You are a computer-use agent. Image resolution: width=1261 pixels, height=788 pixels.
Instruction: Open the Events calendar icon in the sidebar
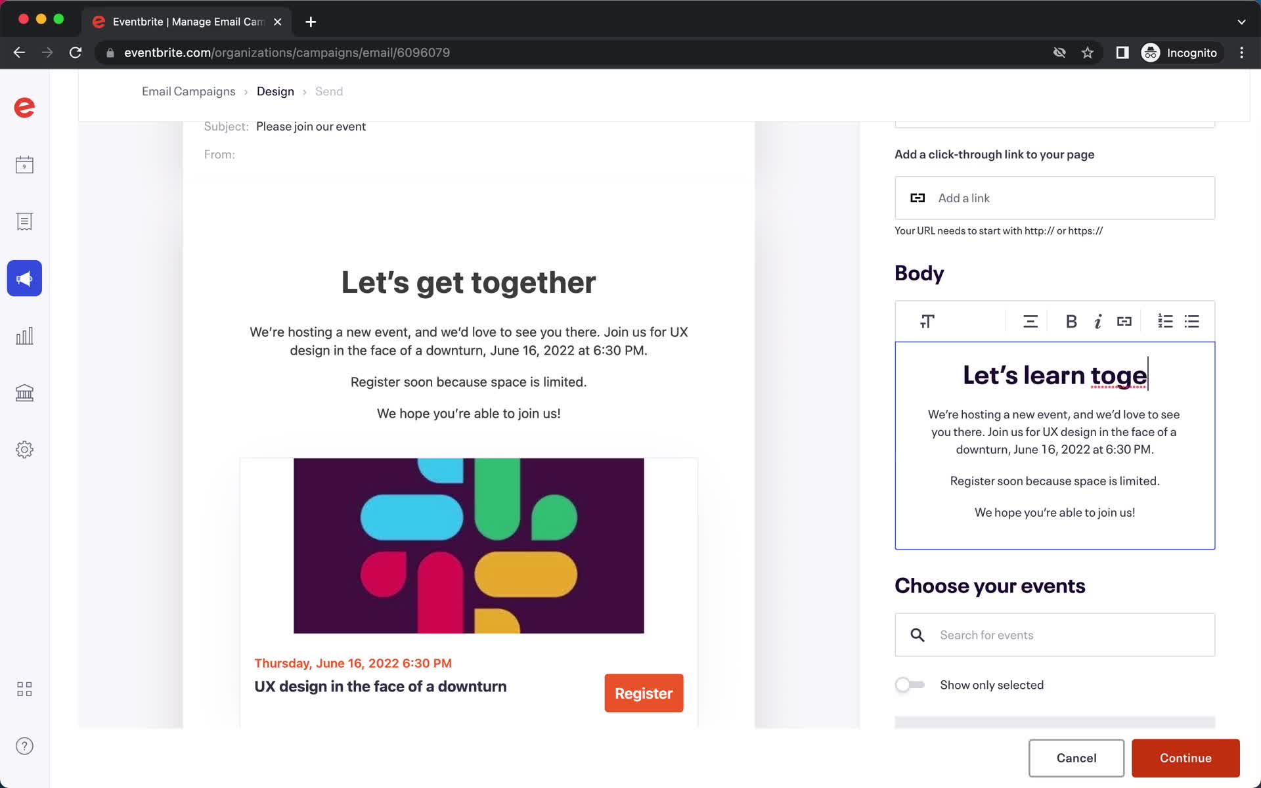point(24,165)
